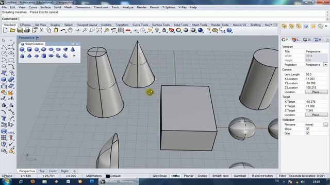Click the Save disk icon
The height and width of the screenshot is (185, 330).
tap(20, 30)
